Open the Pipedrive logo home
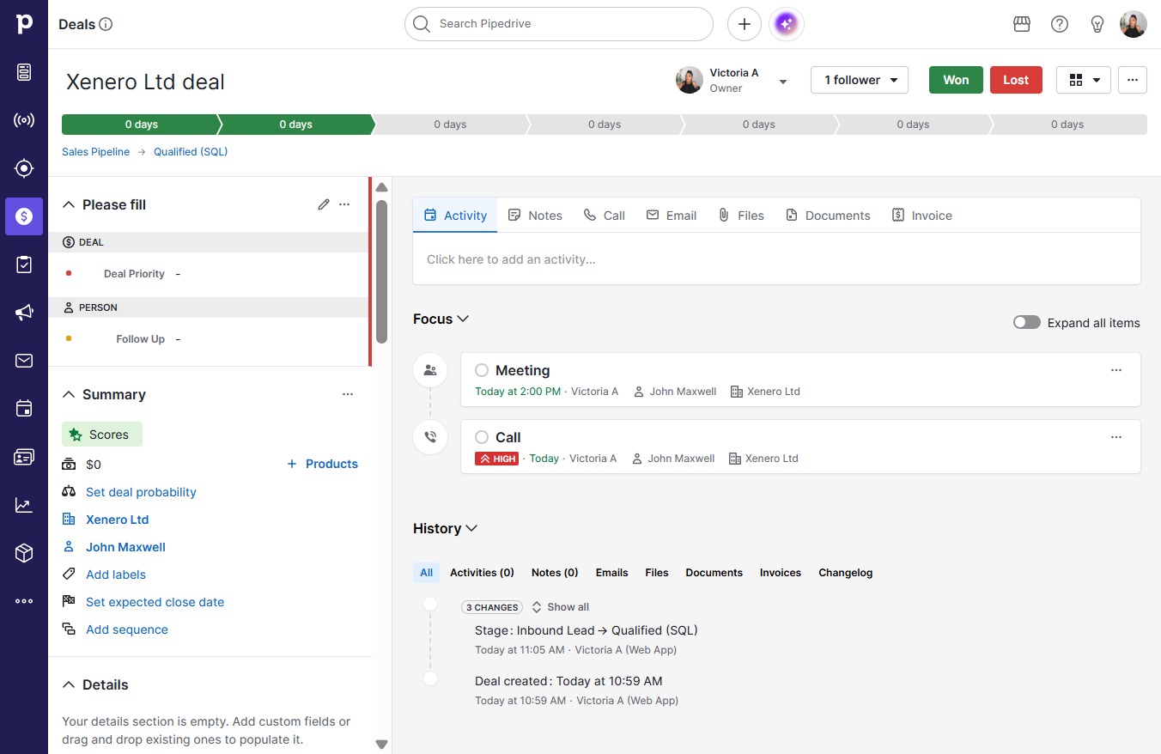The image size is (1161, 754). 24,24
